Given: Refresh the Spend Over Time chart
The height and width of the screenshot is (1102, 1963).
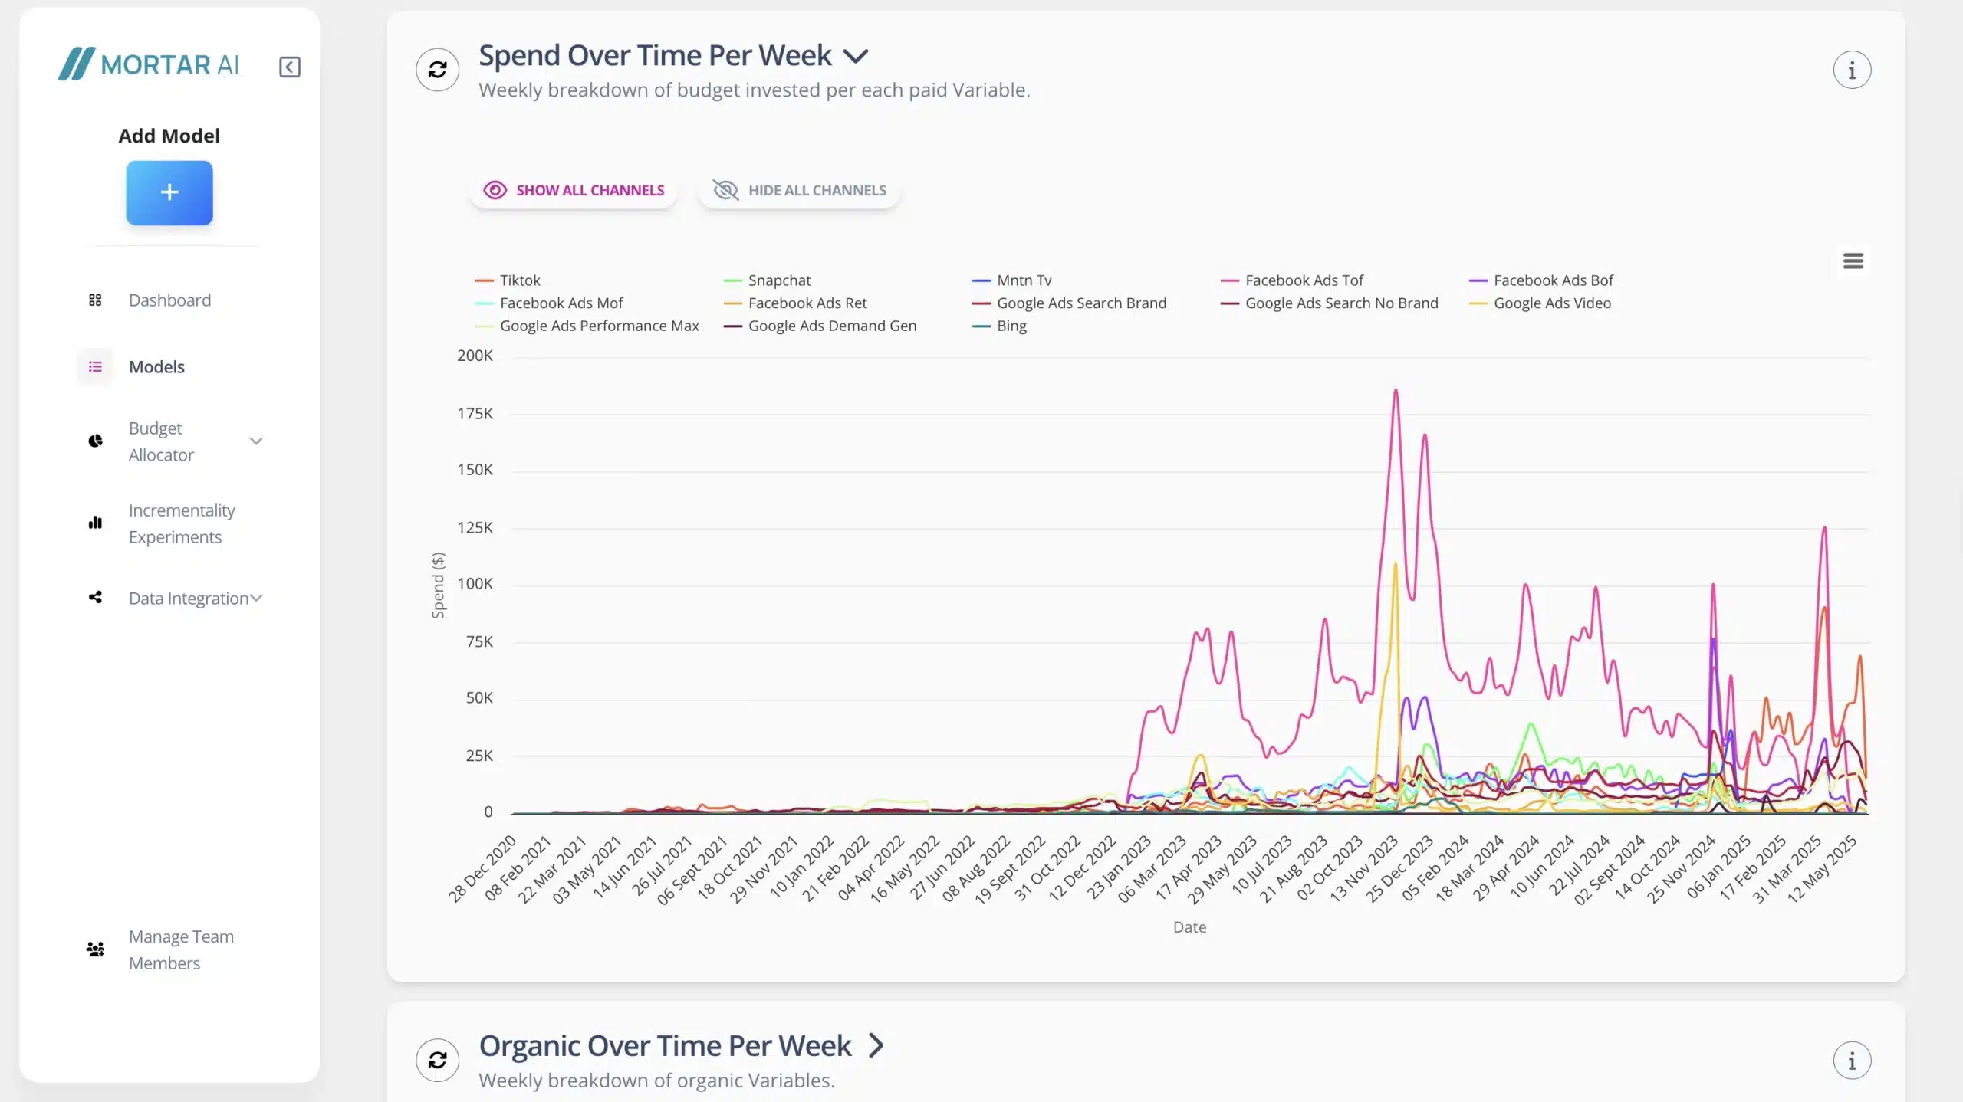Looking at the screenshot, I should (437, 70).
